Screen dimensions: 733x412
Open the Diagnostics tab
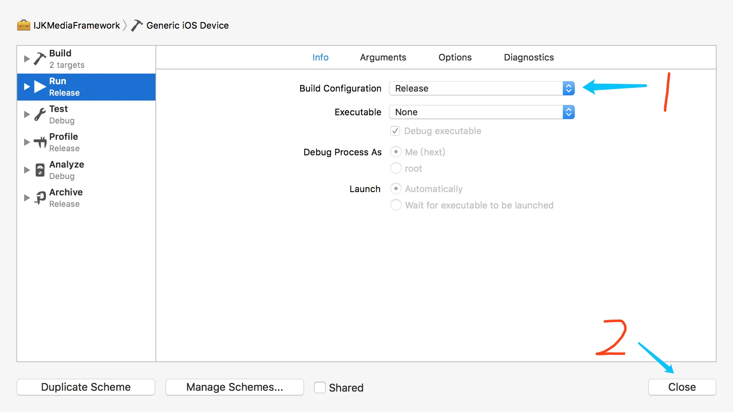528,57
